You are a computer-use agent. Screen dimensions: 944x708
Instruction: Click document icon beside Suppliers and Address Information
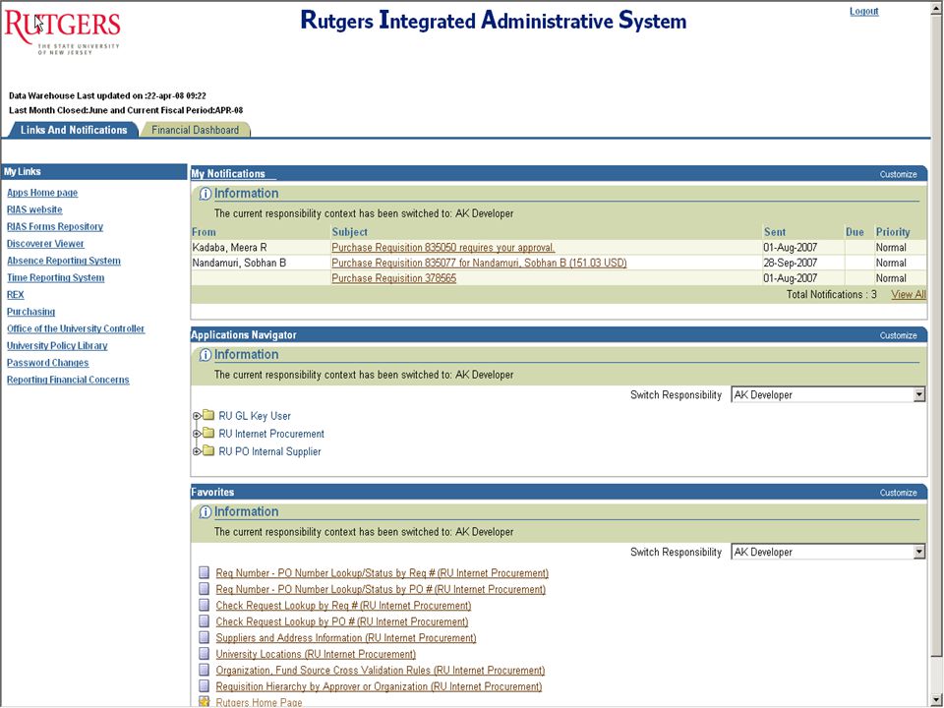(205, 637)
